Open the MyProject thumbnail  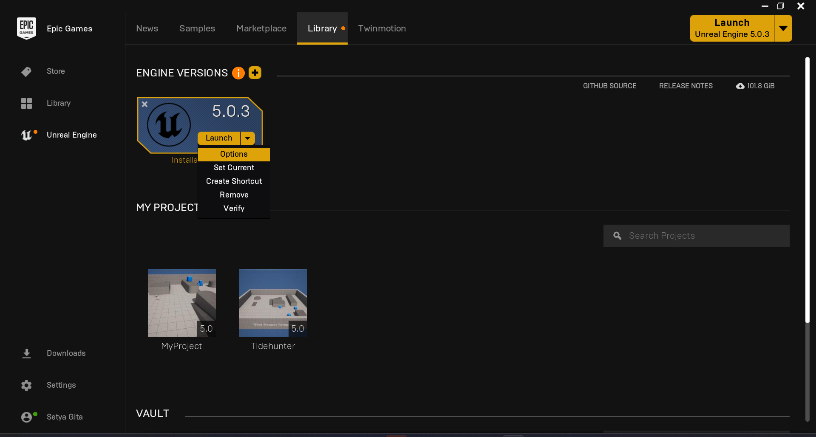(x=182, y=303)
